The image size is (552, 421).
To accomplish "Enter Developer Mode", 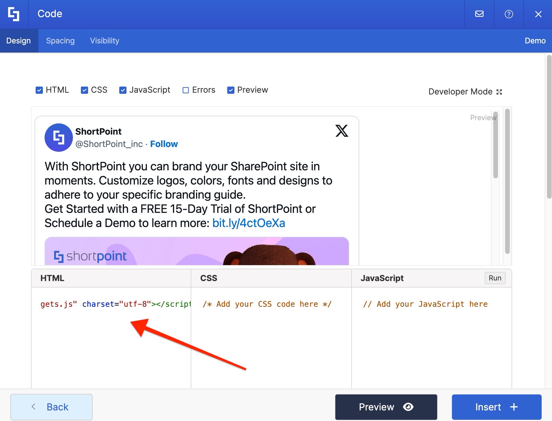I will pyautogui.click(x=465, y=92).
